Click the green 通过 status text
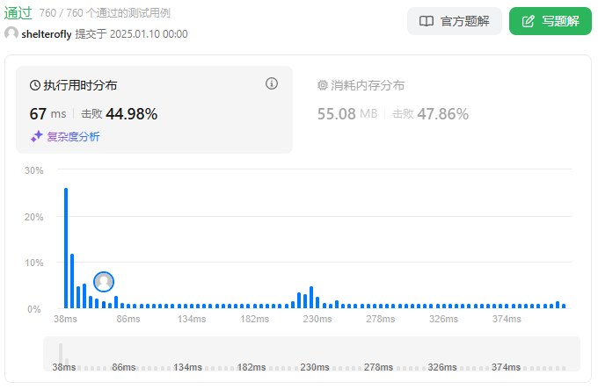The height and width of the screenshot is (389, 598). tap(18, 12)
